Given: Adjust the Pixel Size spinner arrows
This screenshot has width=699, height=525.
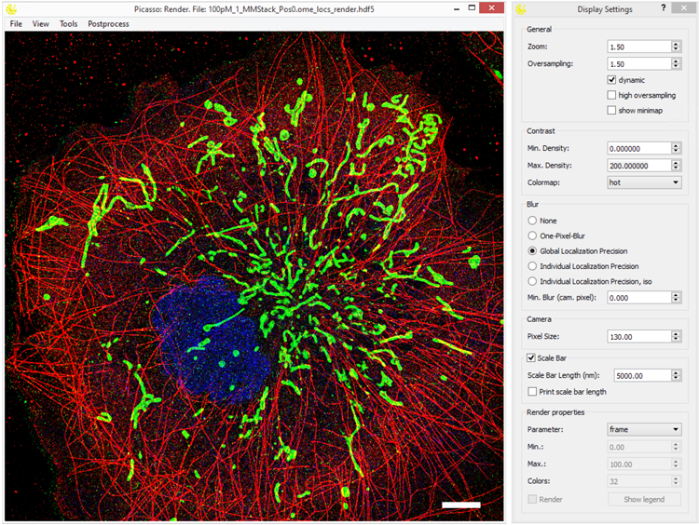Looking at the screenshot, I should tap(676, 337).
